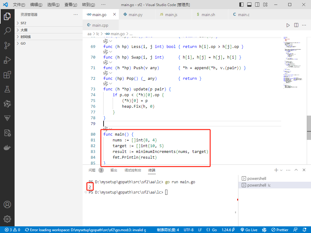Switch to main.py editor tab
Image resolution: width=311 pixels, height=233 pixels.
click(x=137, y=15)
